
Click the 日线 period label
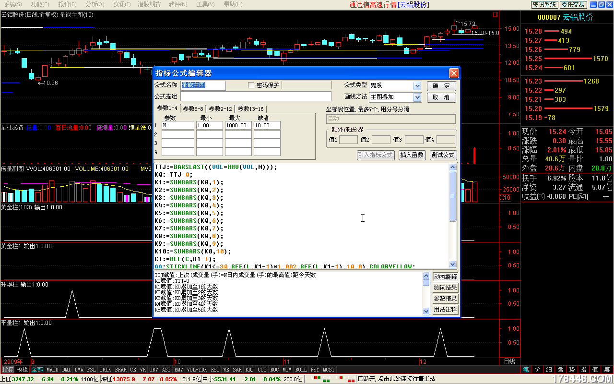(509, 361)
